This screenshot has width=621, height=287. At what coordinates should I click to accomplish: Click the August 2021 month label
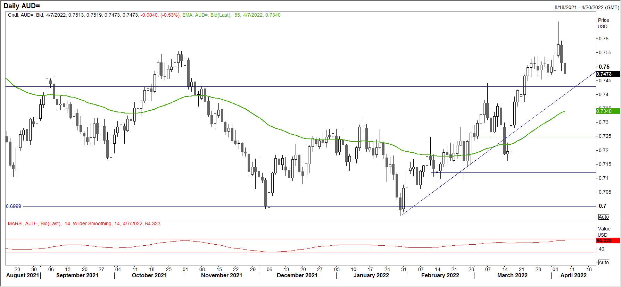pyautogui.click(x=23, y=275)
